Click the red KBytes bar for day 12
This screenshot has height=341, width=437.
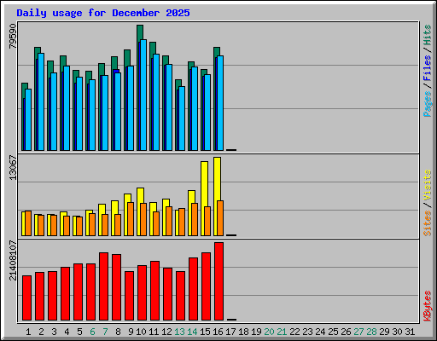167,294
